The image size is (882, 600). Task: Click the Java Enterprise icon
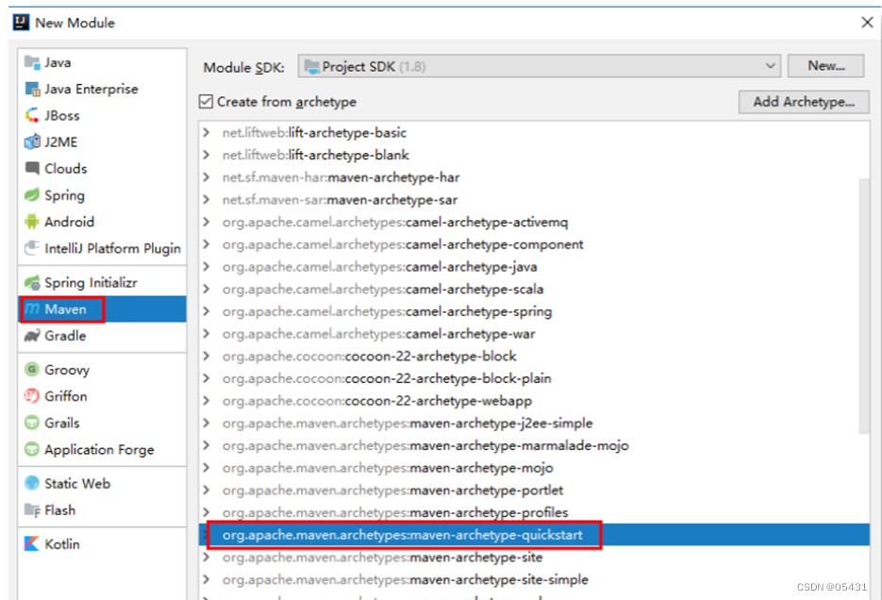pyautogui.click(x=32, y=89)
